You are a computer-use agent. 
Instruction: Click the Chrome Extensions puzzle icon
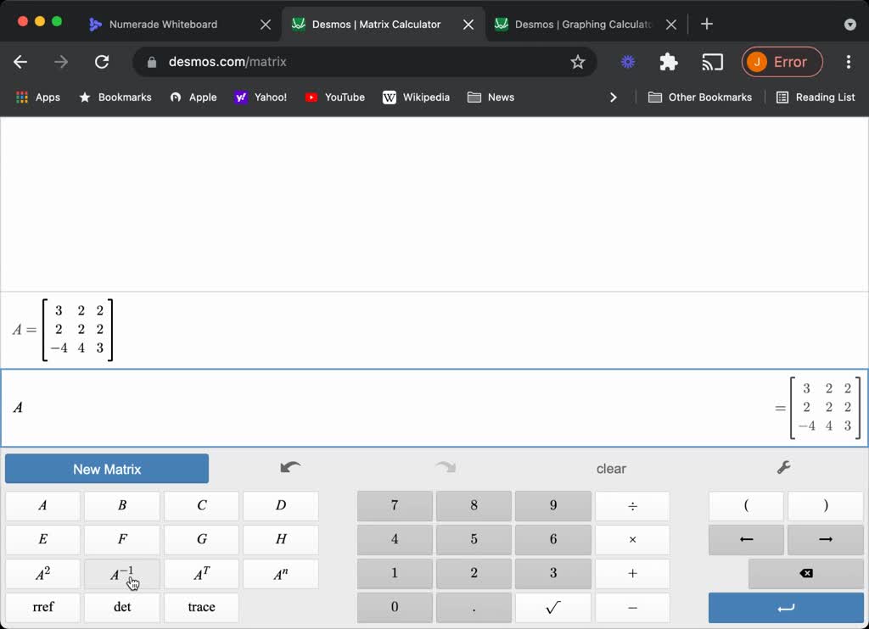click(x=668, y=61)
